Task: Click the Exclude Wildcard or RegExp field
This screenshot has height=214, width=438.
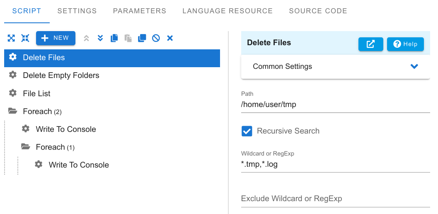Action: 336,199
